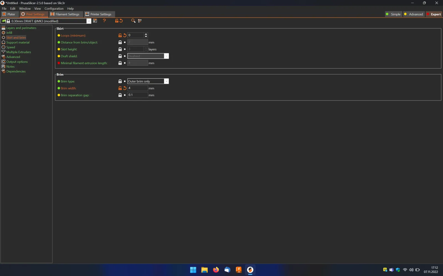Switch to the Filament Settings tab

click(65, 14)
